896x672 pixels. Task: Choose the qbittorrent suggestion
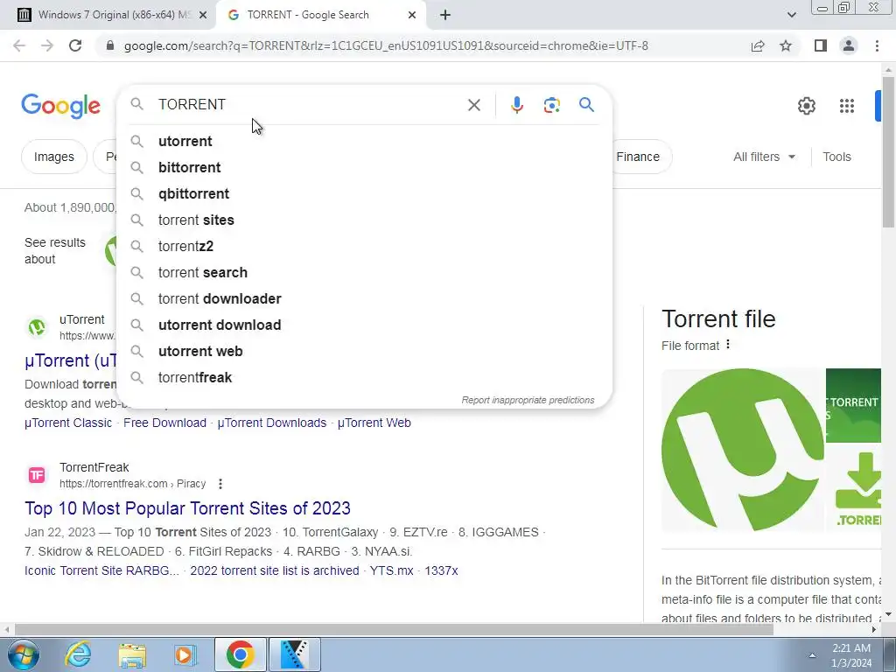pos(364,193)
